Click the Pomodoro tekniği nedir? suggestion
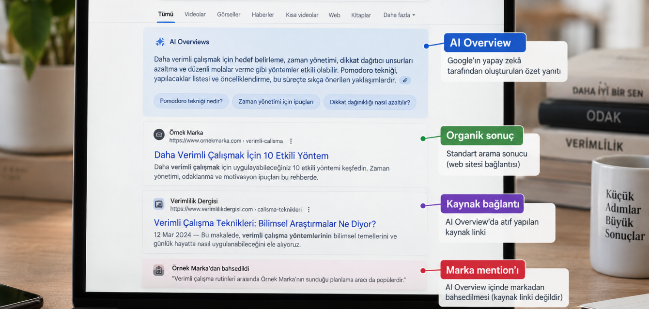The width and height of the screenshot is (649, 309). pyautogui.click(x=191, y=102)
